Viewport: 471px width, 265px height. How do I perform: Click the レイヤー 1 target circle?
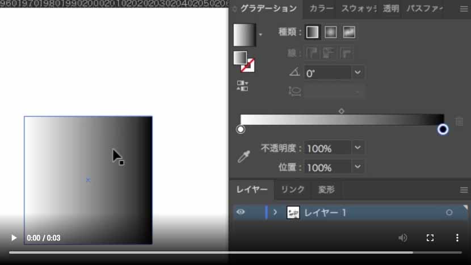click(449, 212)
